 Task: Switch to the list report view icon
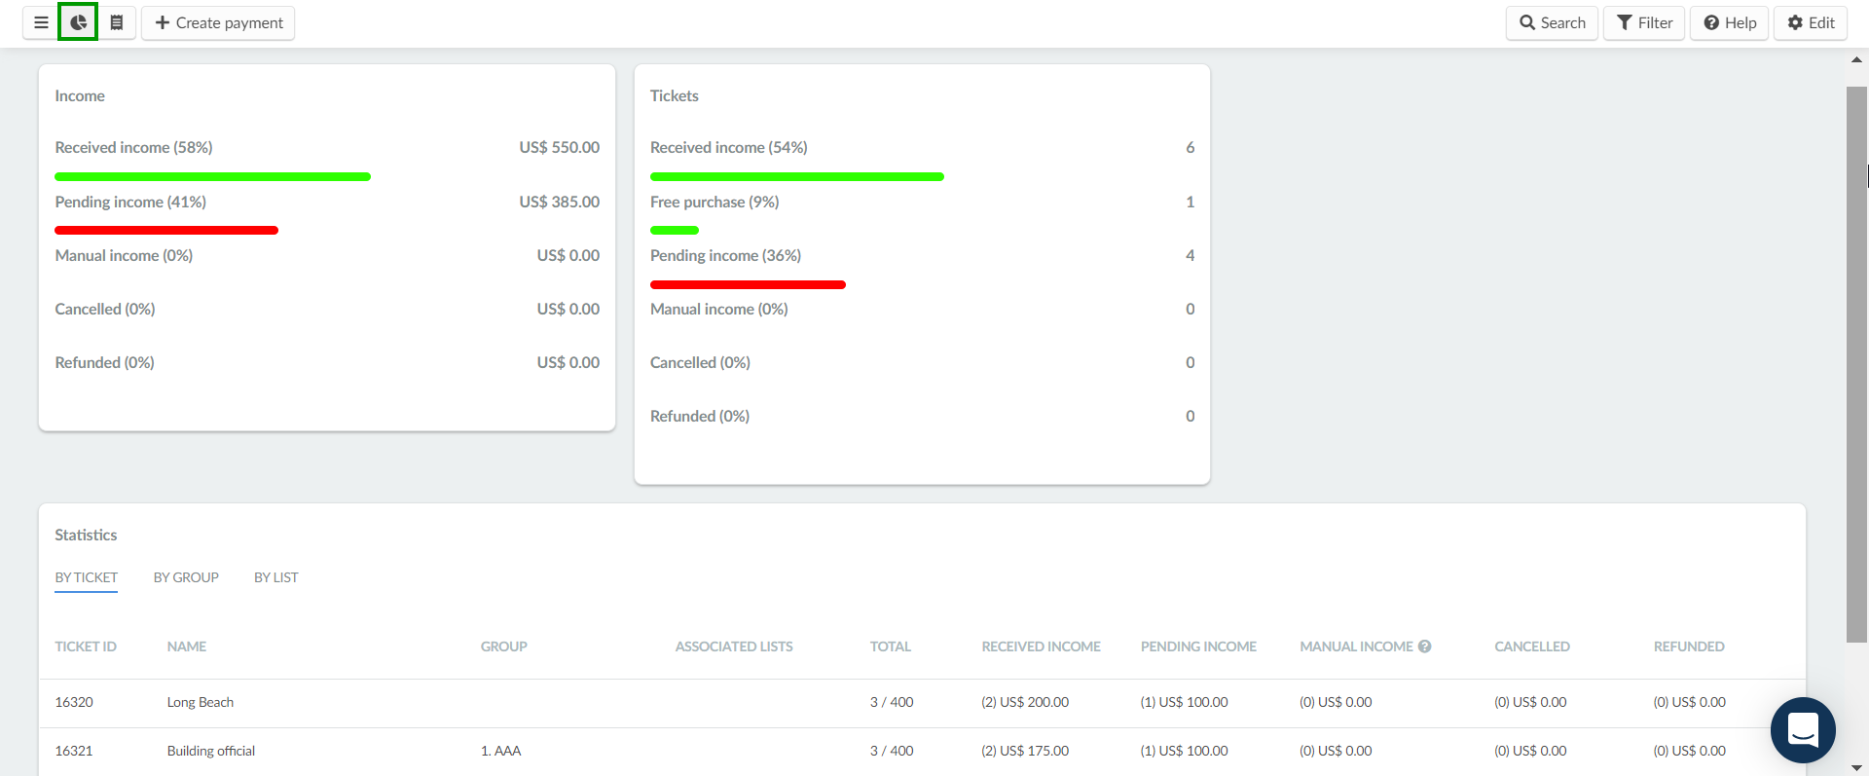tap(117, 22)
